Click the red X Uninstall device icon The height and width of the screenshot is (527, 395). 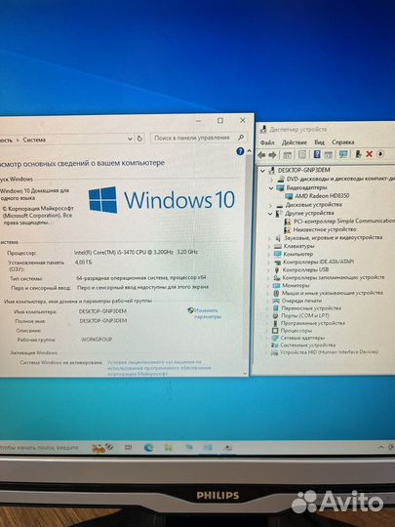[369, 154]
